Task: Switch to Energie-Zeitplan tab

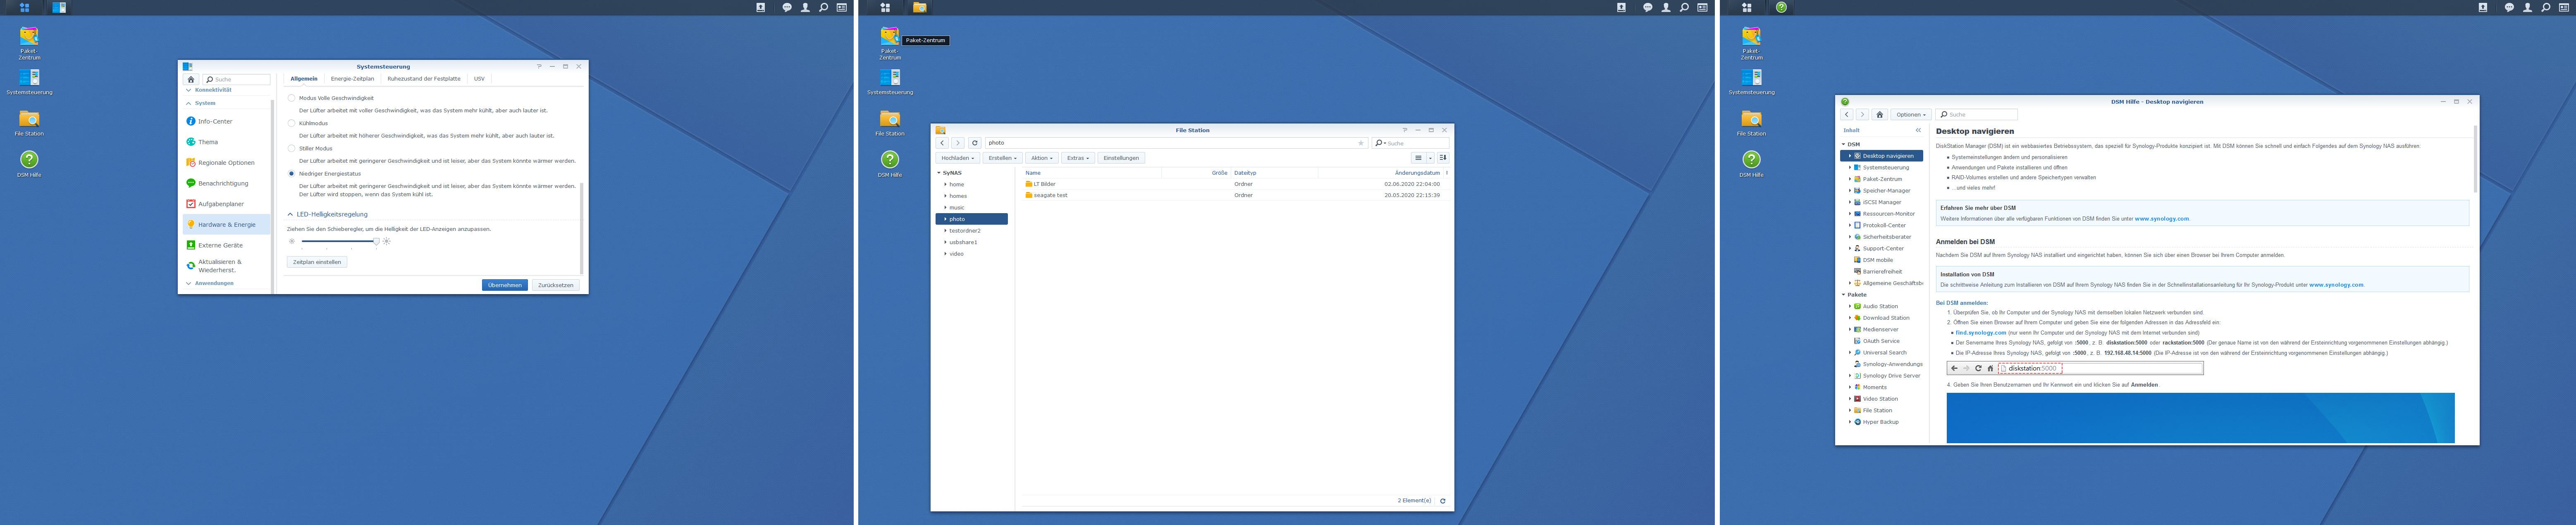Action: coord(352,79)
